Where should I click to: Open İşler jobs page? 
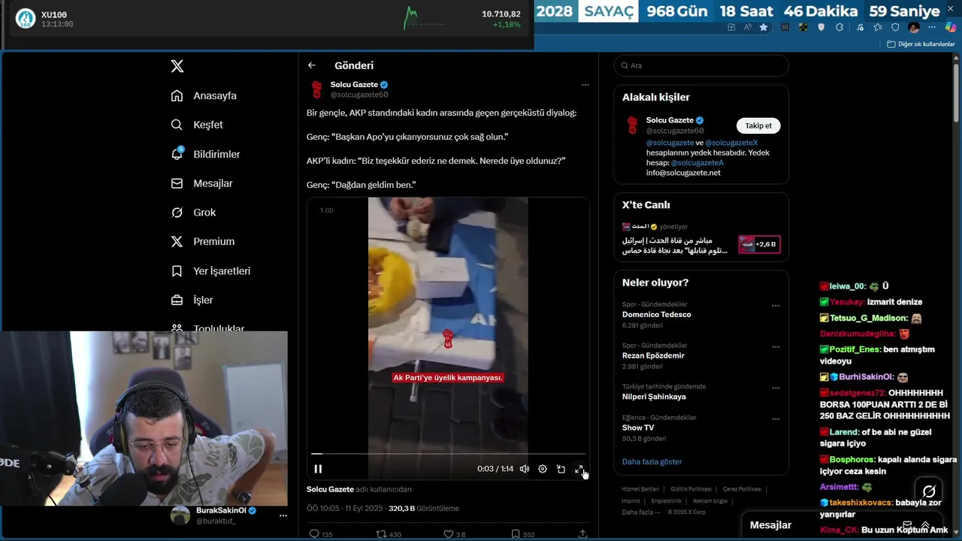pos(192,300)
